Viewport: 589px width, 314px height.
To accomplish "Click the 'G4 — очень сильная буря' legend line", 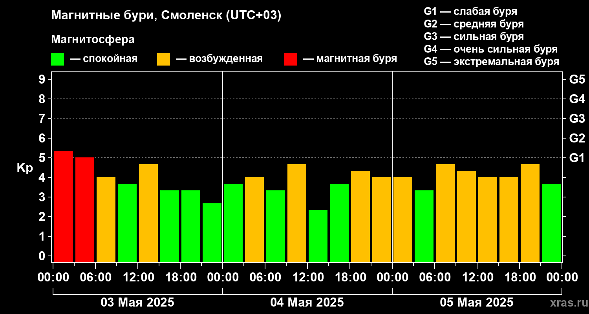I will 490,49.
